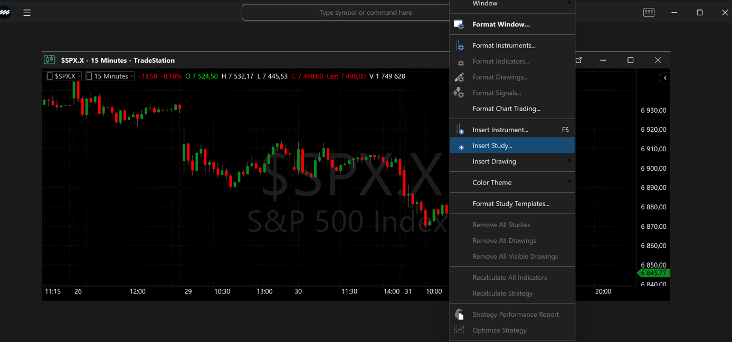The height and width of the screenshot is (342, 732).
Task: Expand the collapsed right side panel arrow
Action: pos(665,78)
